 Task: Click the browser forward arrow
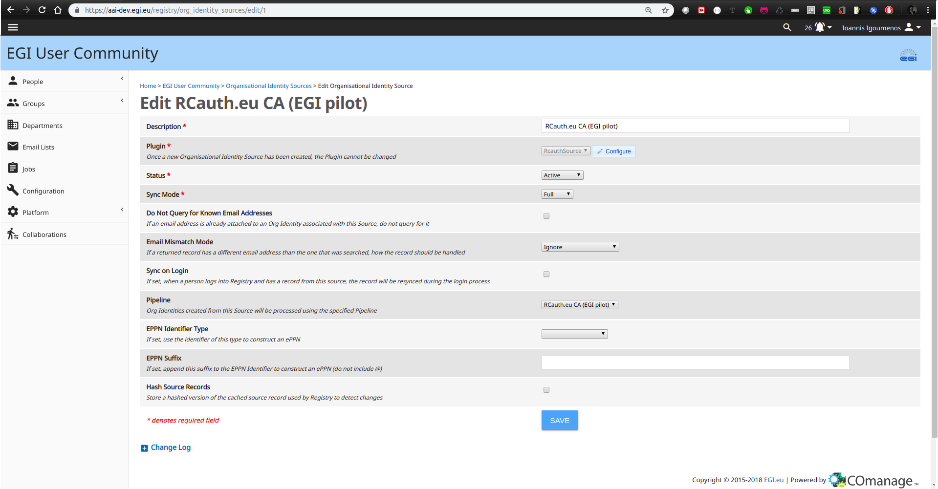26,10
